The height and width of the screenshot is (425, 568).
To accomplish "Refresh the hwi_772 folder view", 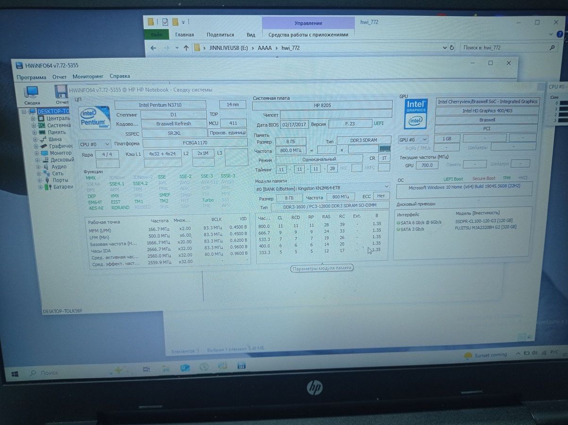I will click(452, 48).
